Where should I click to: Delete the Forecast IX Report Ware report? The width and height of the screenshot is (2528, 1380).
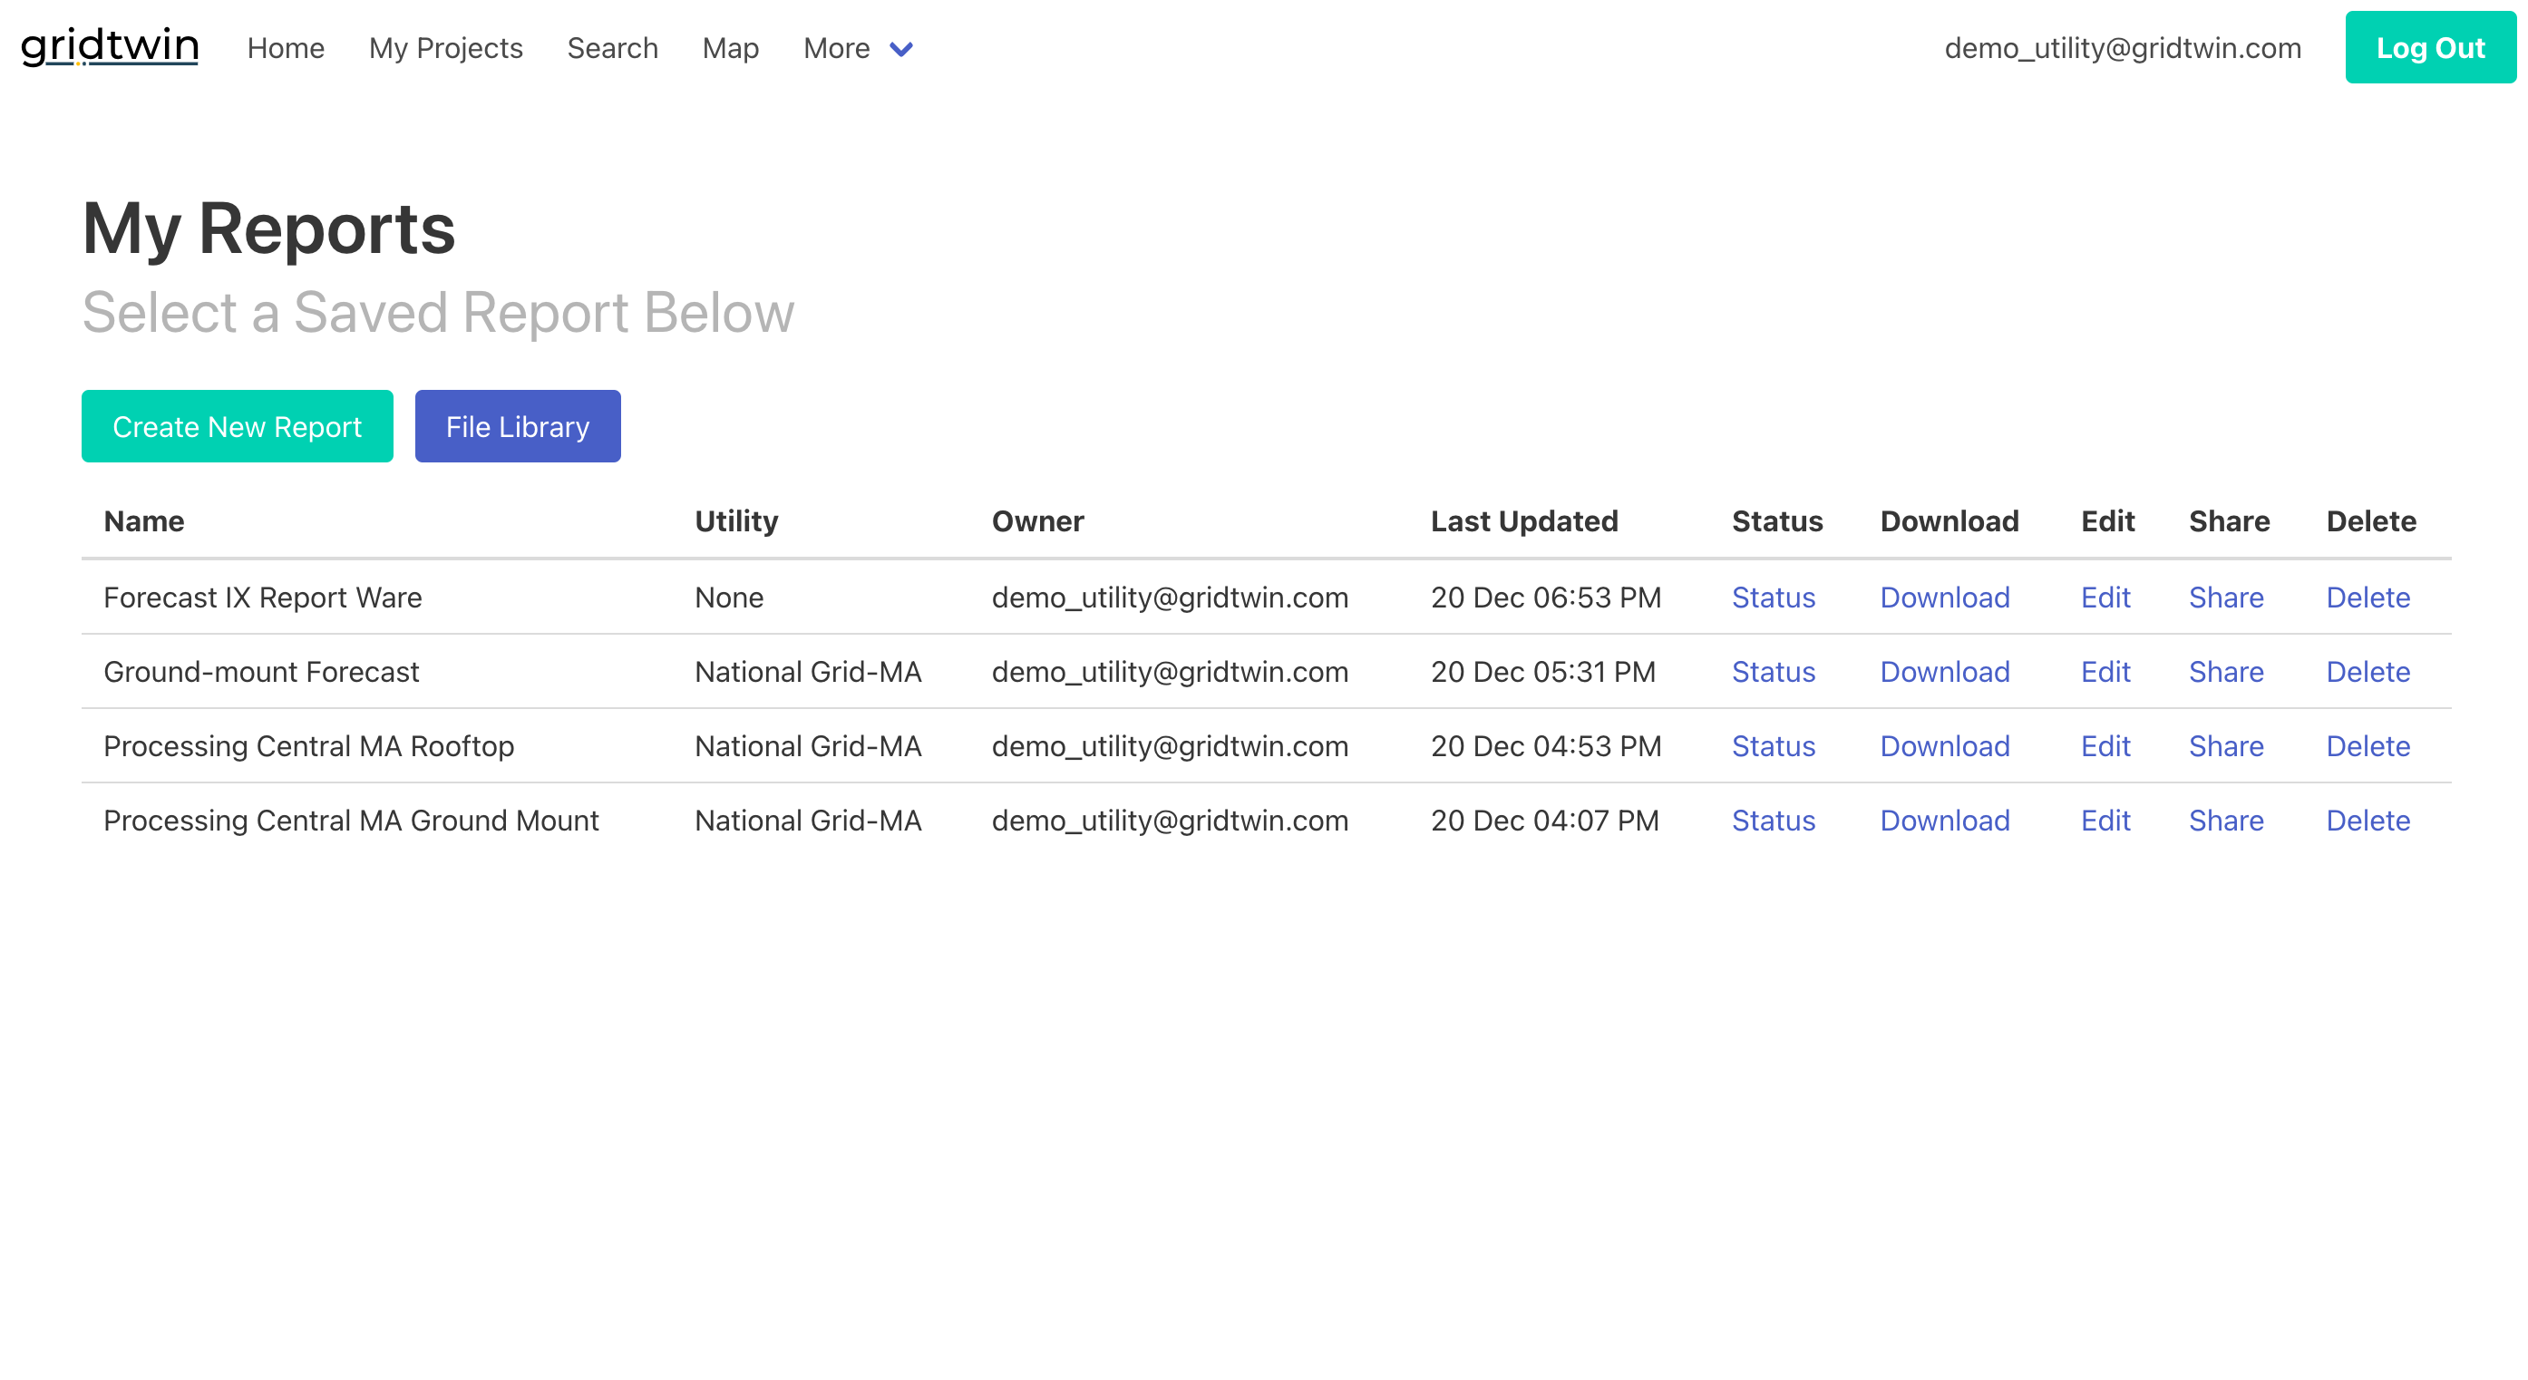(x=2368, y=598)
